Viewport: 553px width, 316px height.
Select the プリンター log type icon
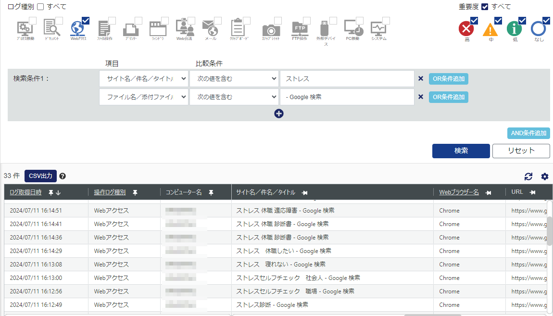click(131, 29)
